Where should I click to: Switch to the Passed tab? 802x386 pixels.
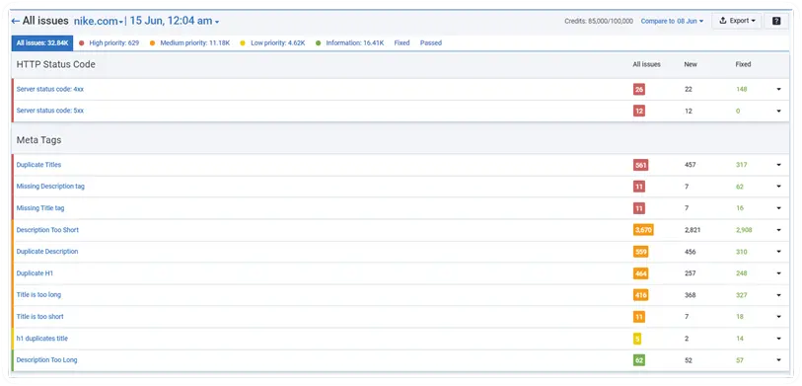(x=431, y=43)
